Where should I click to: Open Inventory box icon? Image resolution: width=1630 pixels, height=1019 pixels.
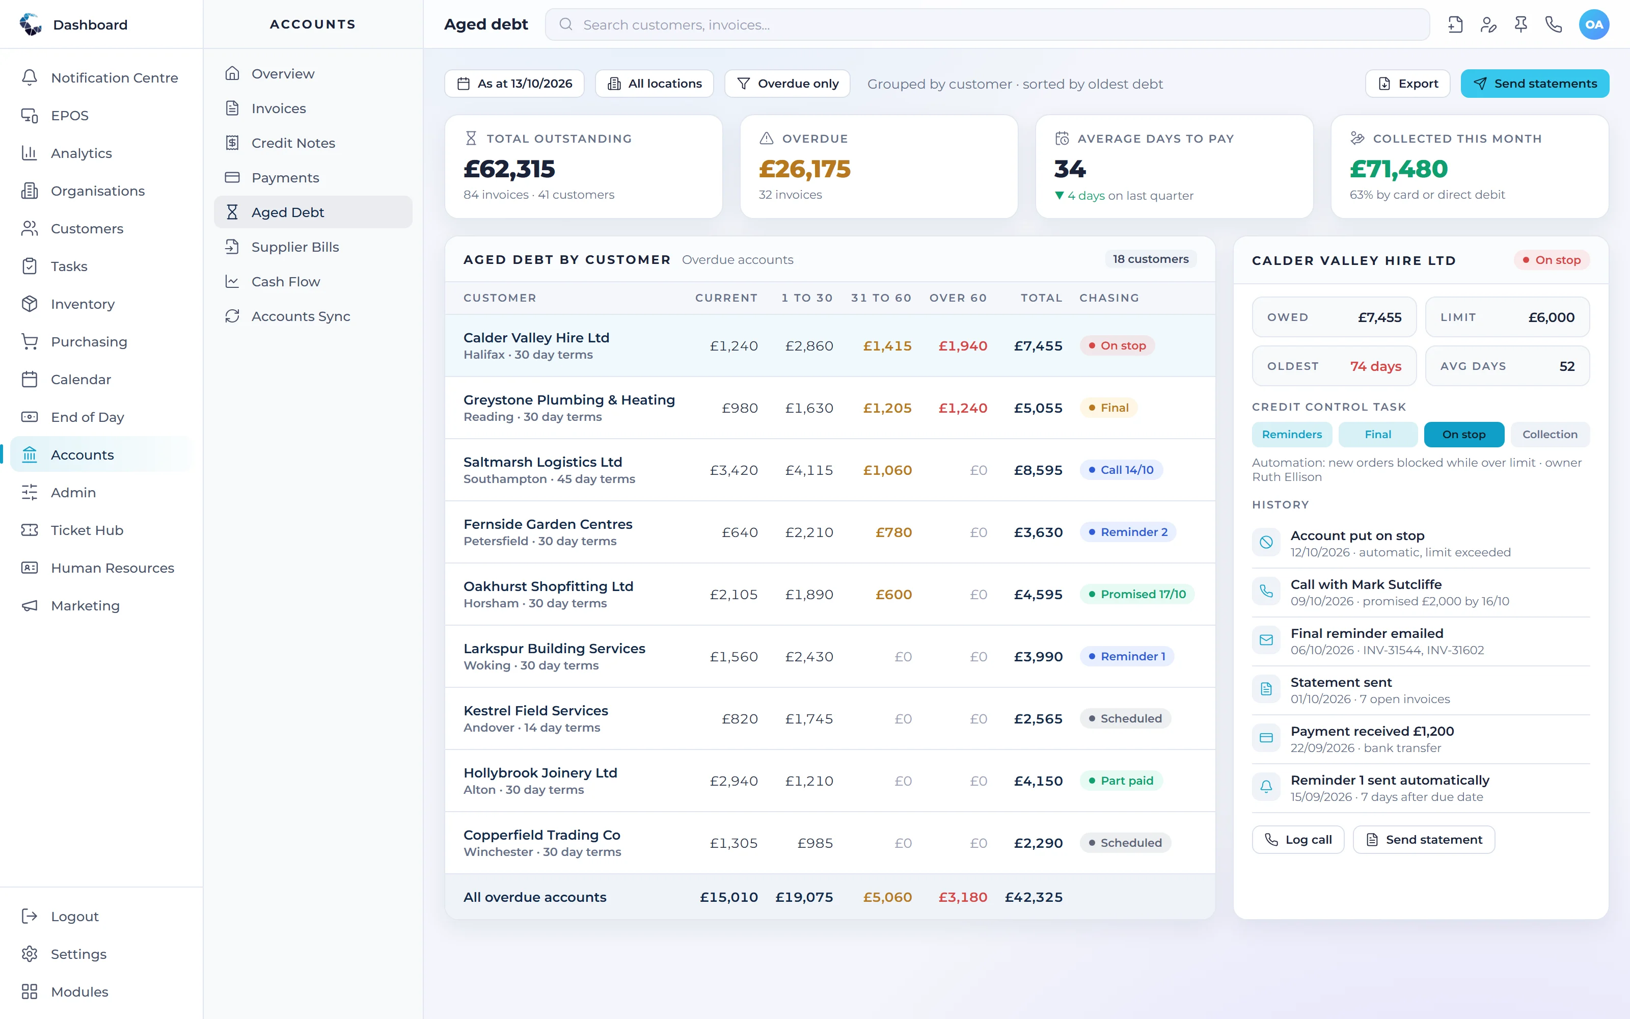30,304
